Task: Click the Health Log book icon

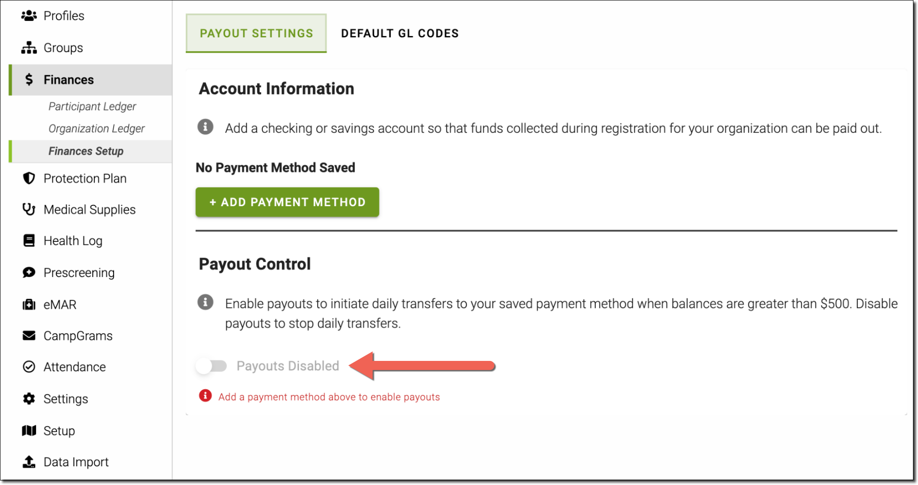Action: [29, 240]
